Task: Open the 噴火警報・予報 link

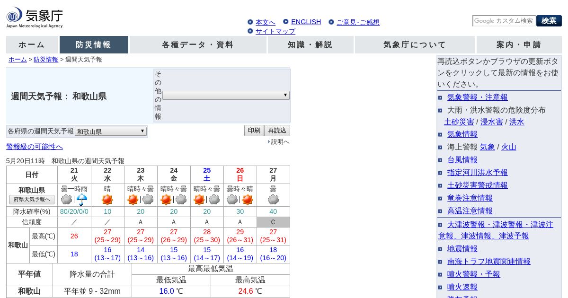Action: (x=474, y=274)
